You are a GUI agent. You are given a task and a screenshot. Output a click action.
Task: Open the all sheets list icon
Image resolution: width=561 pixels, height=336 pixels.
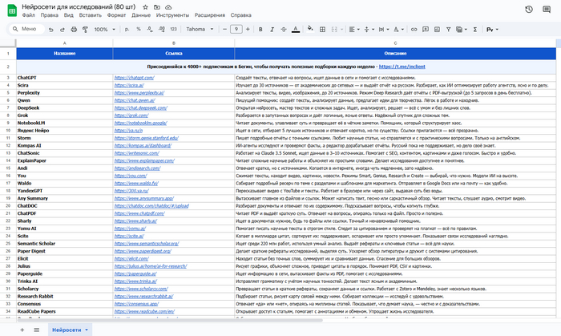[x=35, y=330]
